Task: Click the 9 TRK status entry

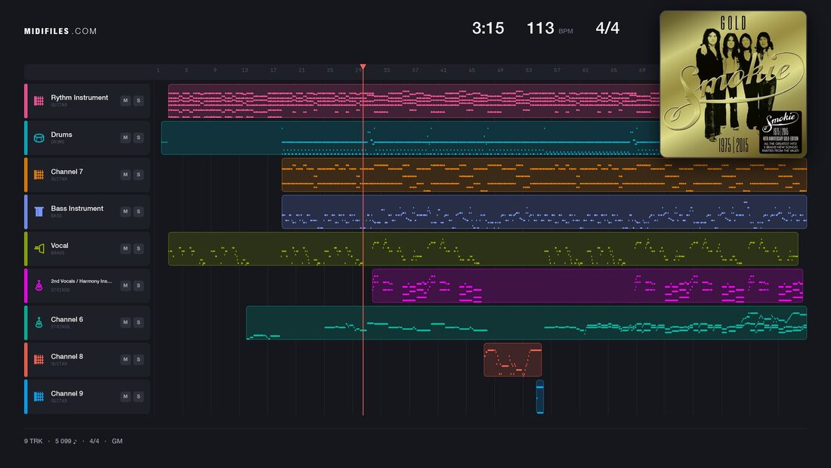Action: [32, 441]
